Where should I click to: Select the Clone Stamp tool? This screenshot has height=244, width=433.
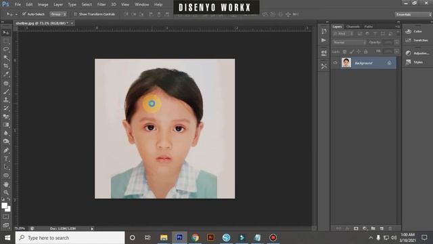(x=6, y=100)
